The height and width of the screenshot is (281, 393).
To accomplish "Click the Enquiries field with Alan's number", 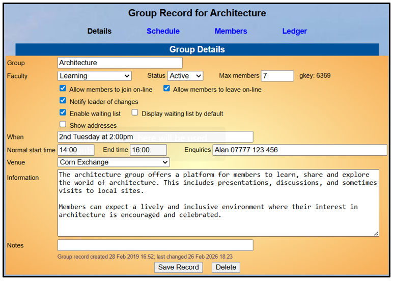I will [x=300, y=150].
